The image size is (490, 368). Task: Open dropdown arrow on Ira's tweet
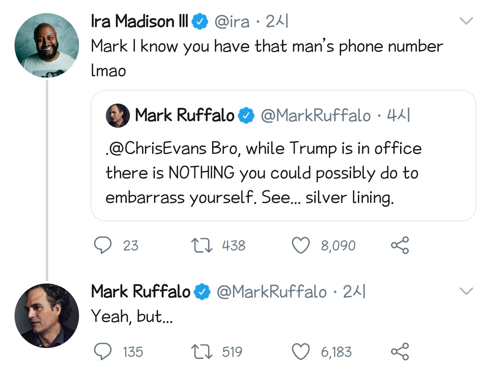point(466,21)
